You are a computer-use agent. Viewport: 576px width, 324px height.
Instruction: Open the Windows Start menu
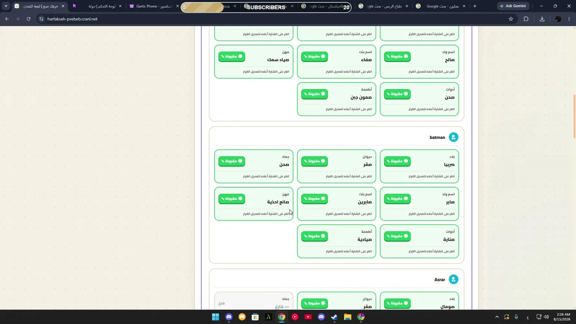216,317
